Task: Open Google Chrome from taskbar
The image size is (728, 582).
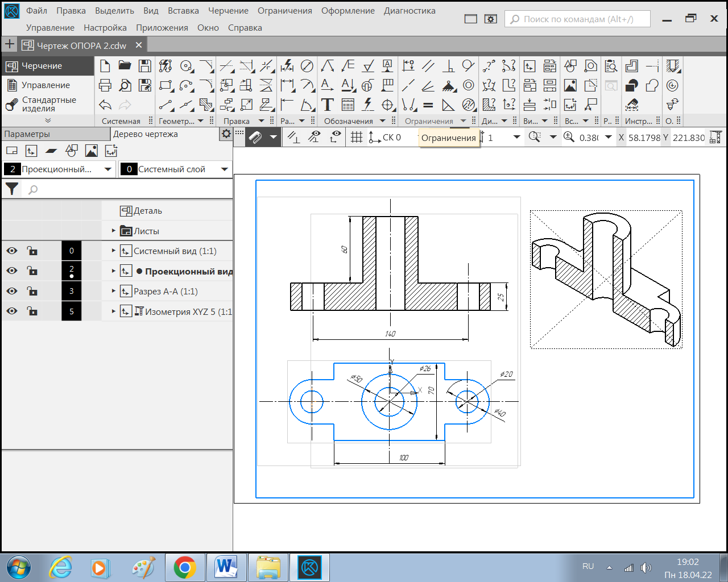Action: click(185, 567)
